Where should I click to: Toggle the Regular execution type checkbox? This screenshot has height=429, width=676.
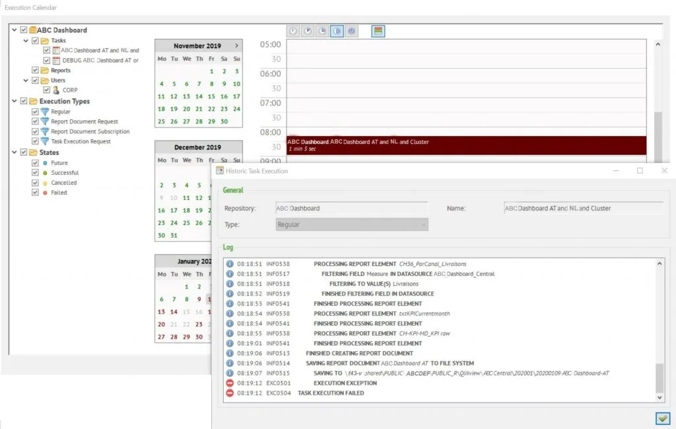(x=36, y=112)
